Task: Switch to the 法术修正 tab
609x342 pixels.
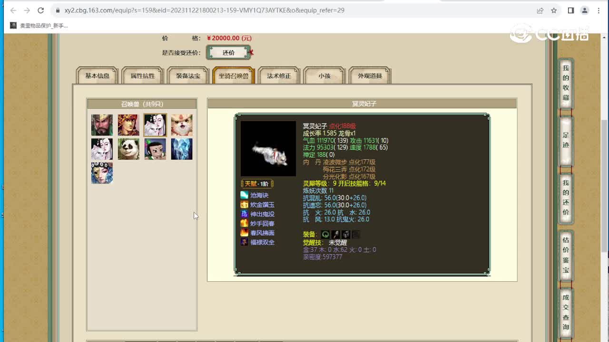Action: click(x=279, y=76)
